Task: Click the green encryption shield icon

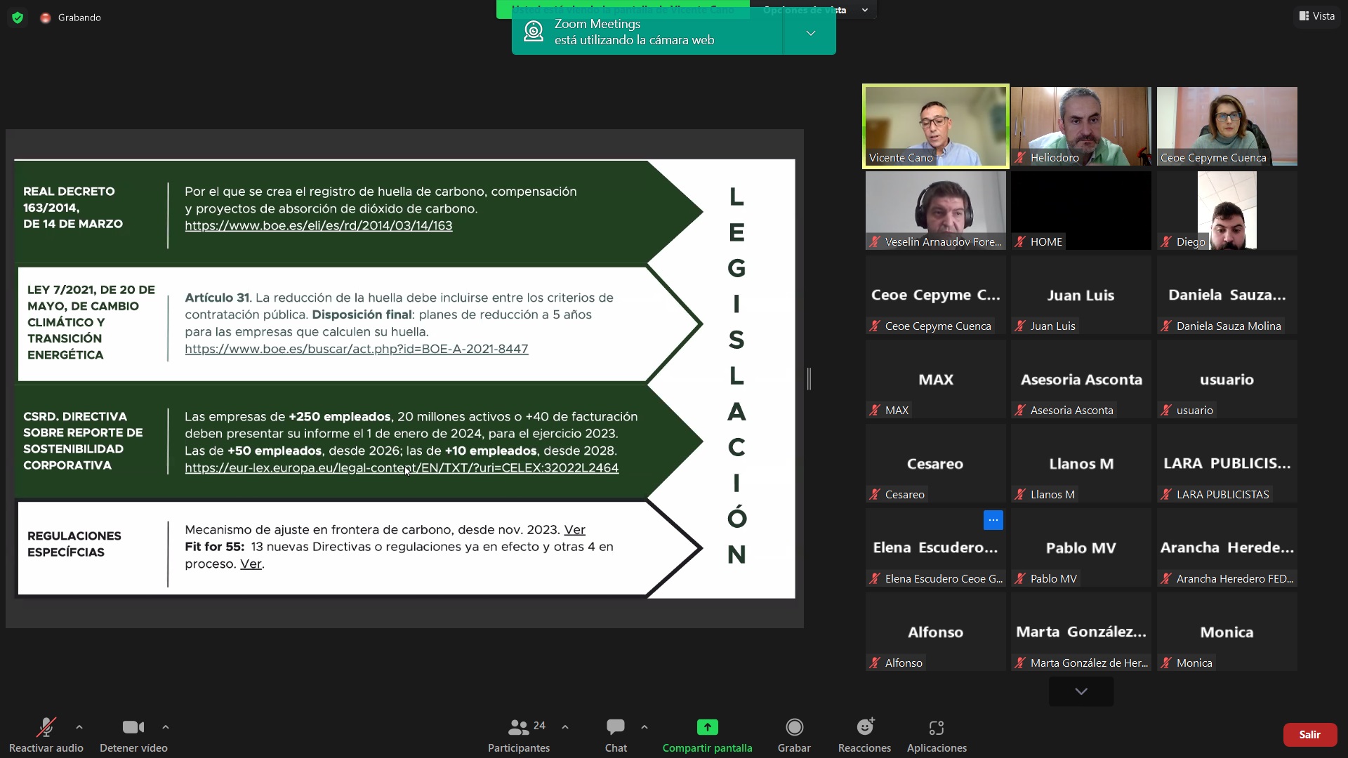Action: click(18, 18)
